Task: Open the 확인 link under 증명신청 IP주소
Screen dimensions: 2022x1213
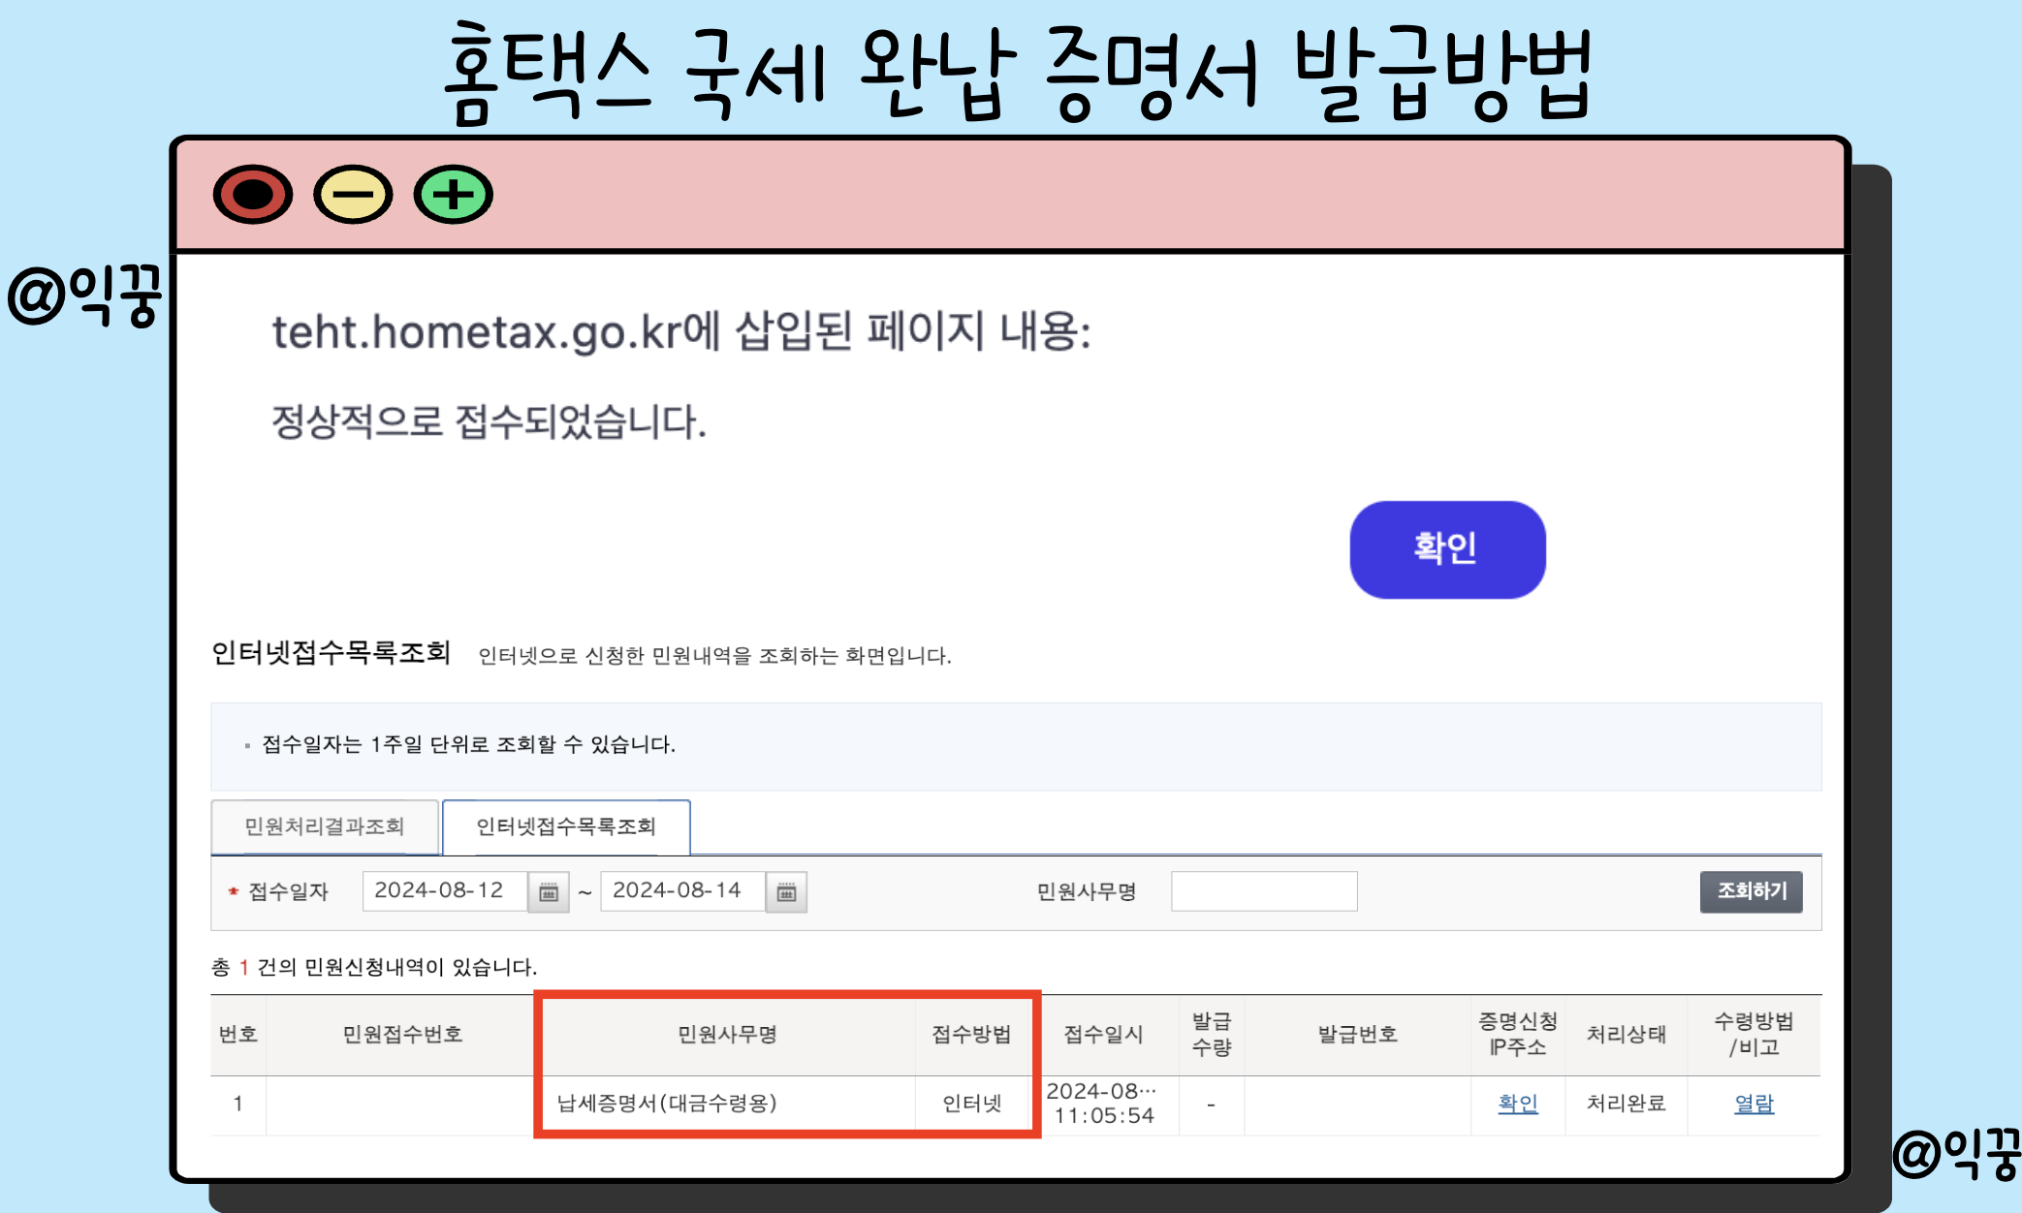Action: coord(1517,1103)
